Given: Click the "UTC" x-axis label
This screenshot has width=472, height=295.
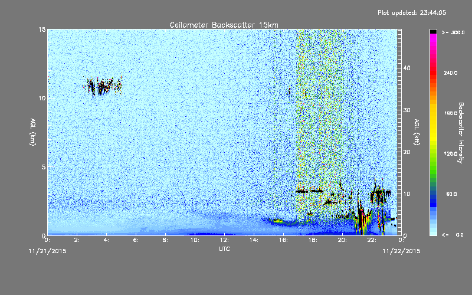Looking at the screenshot, I should (224, 248).
